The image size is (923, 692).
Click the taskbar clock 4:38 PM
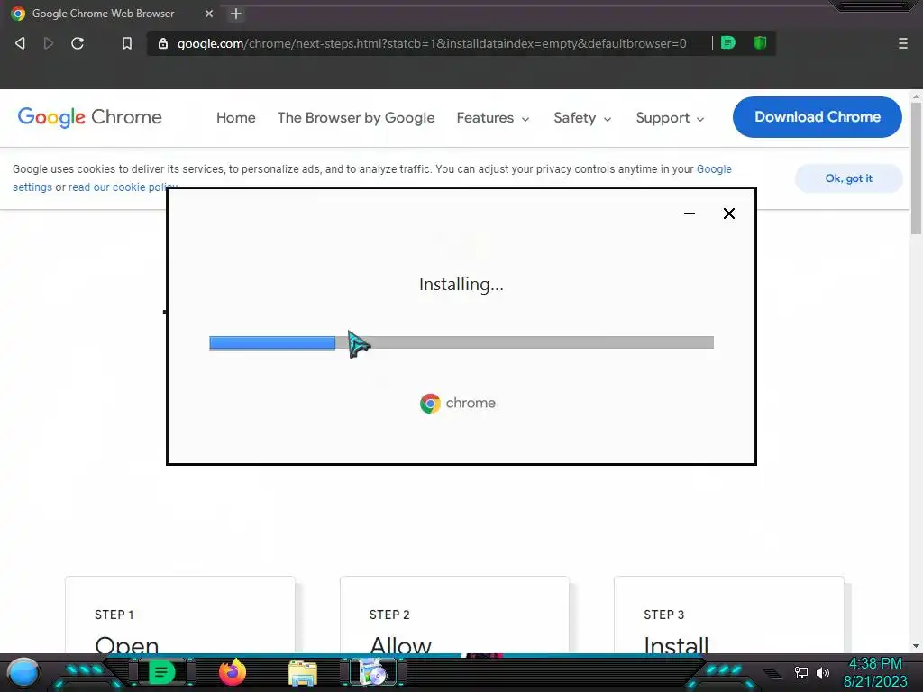click(x=875, y=672)
